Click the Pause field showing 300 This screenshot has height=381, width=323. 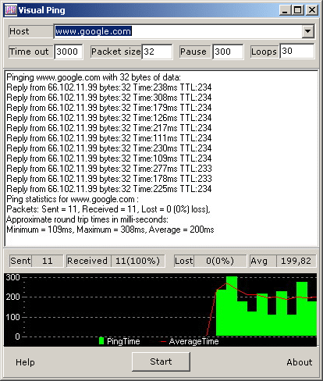coord(228,52)
